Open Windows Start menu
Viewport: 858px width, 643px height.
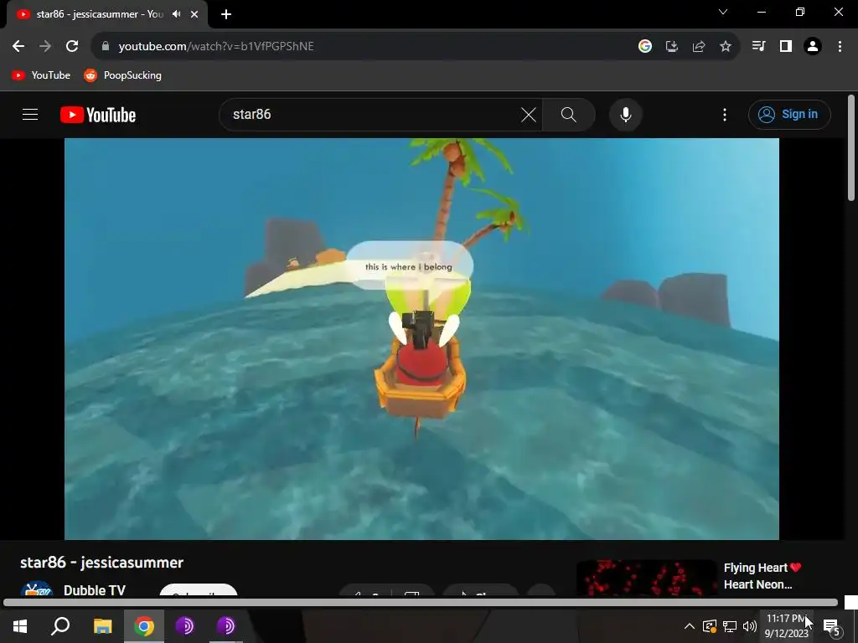pos(20,626)
